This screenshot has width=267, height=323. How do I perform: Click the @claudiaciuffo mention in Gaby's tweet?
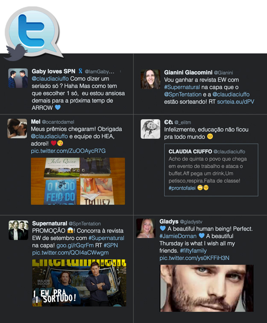pos(50,79)
